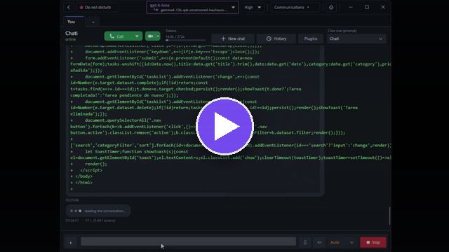
Task: Open settings via the gear icon
Action: pyautogui.click(x=331, y=8)
